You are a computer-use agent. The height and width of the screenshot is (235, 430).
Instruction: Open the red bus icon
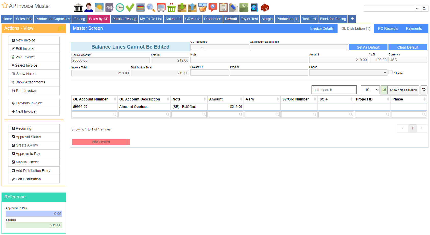161,8
